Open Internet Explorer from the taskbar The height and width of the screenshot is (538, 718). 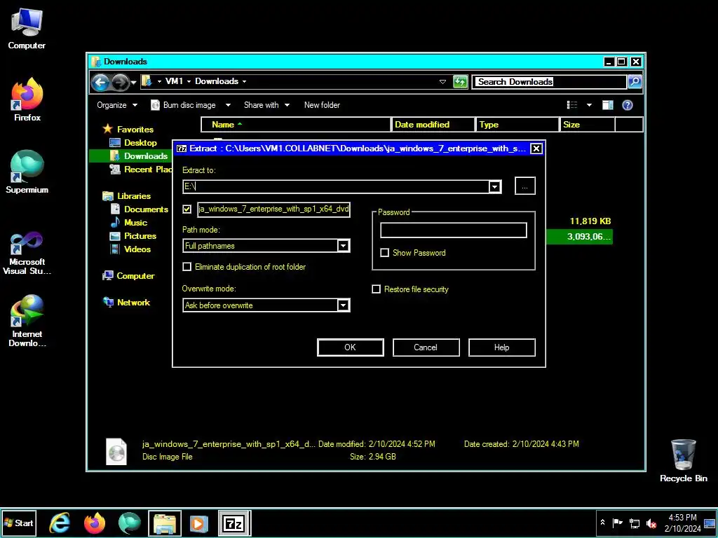click(x=60, y=523)
